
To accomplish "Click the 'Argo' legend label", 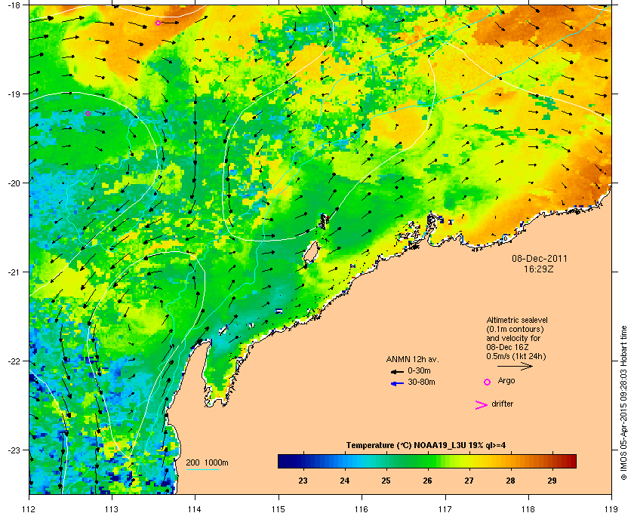I will coord(506,380).
